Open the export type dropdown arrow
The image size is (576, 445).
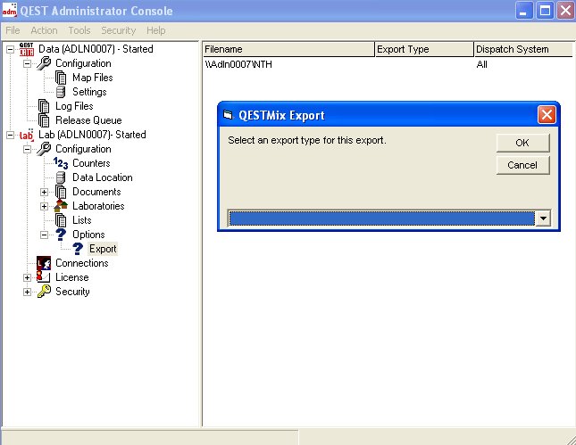[x=542, y=218]
